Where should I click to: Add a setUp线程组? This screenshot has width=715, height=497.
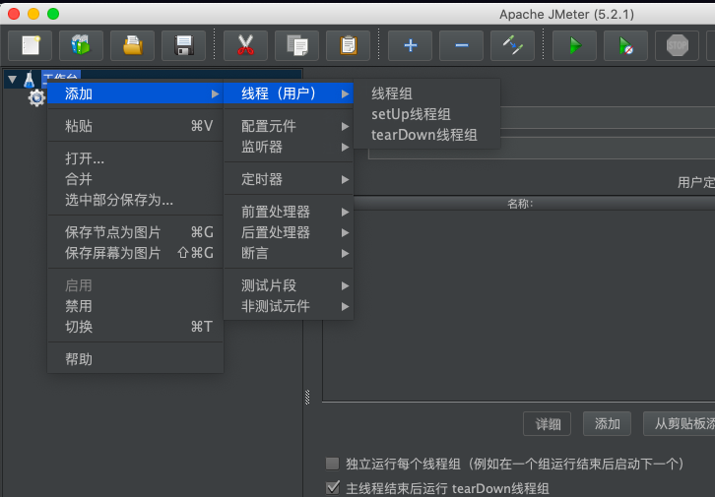pyautogui.click(x=426, y=114)
